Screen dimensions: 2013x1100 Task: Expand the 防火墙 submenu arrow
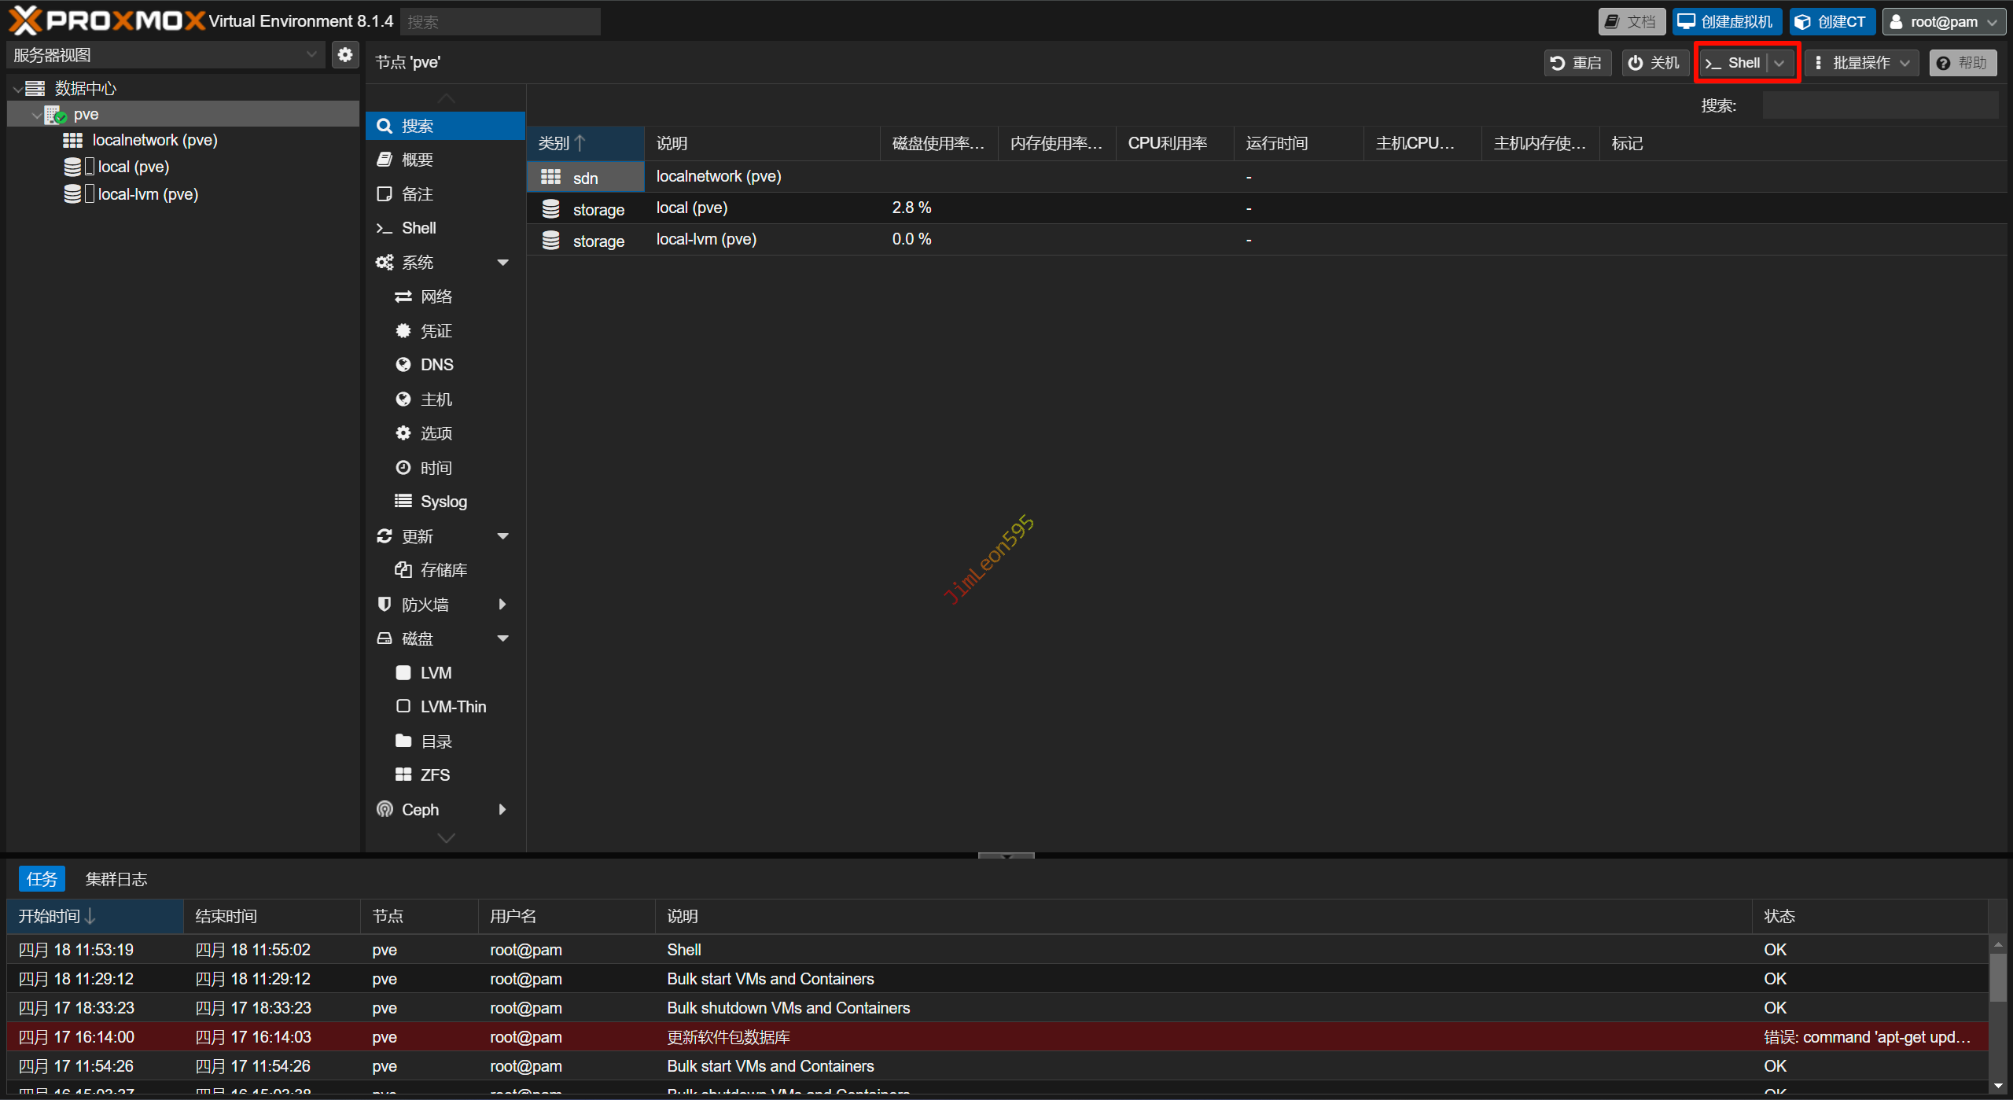[x=503, y=605]
